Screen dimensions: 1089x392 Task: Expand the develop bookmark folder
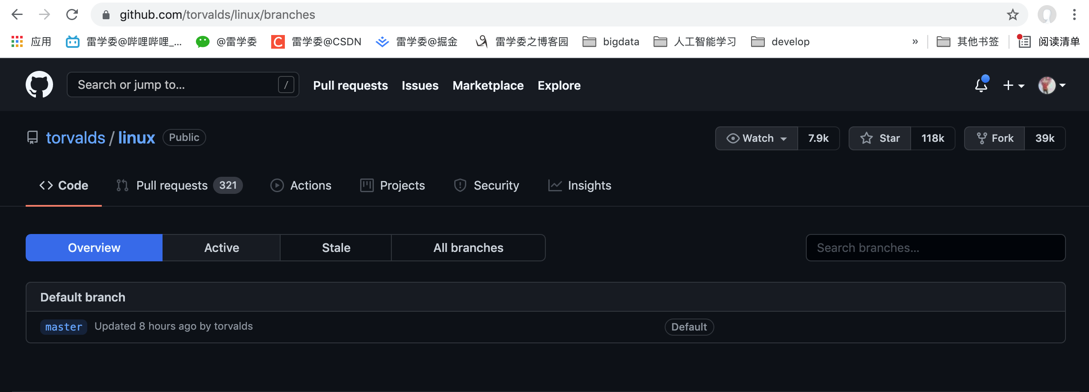[781, 41]
